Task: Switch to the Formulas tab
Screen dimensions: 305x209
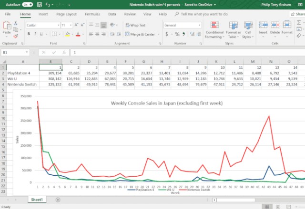Action: pos(92,14)
